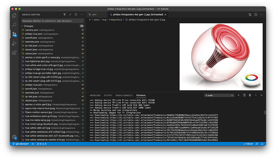Image resolution: width=276 pixels, height=159 pixels.
Task: Refresh source control changes
Action: (x=76, y=14)
